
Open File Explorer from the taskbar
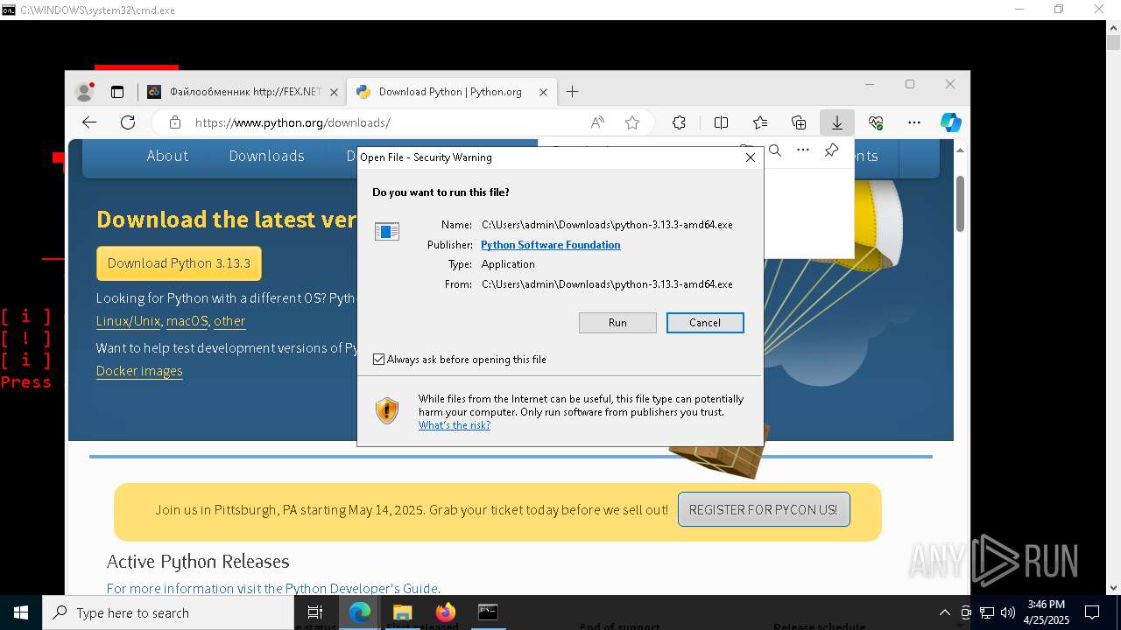tap(402, 612)
